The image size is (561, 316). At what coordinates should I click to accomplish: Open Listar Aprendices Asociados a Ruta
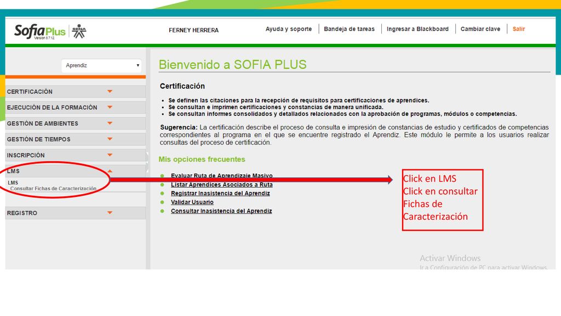click(221, 184)
